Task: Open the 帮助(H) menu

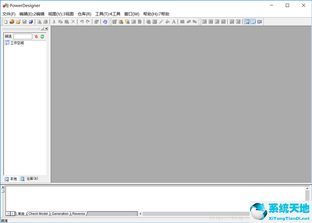Action: pyautogui.click(x=156, y=14)
